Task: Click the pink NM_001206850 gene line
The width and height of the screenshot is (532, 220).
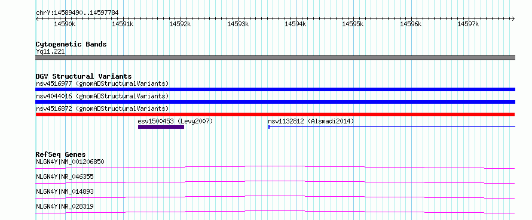Action: pos(275,167)
